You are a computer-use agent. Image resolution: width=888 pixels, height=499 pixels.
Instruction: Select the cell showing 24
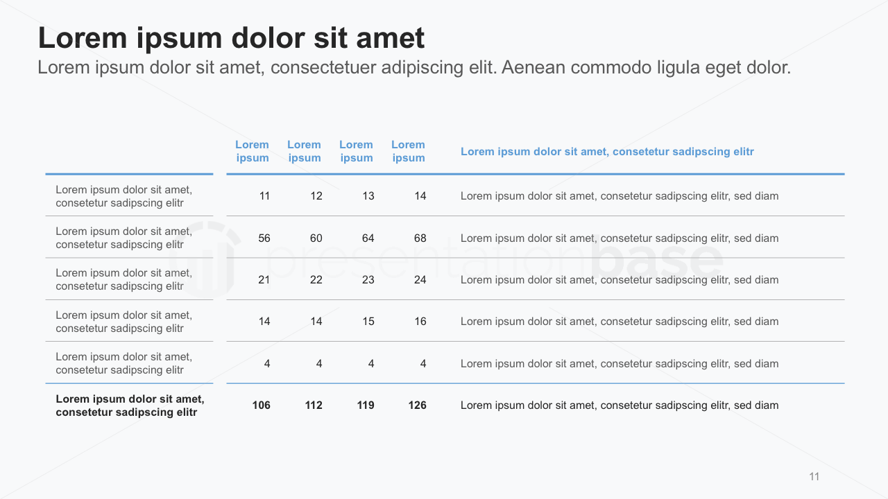(x=420, y=280)
